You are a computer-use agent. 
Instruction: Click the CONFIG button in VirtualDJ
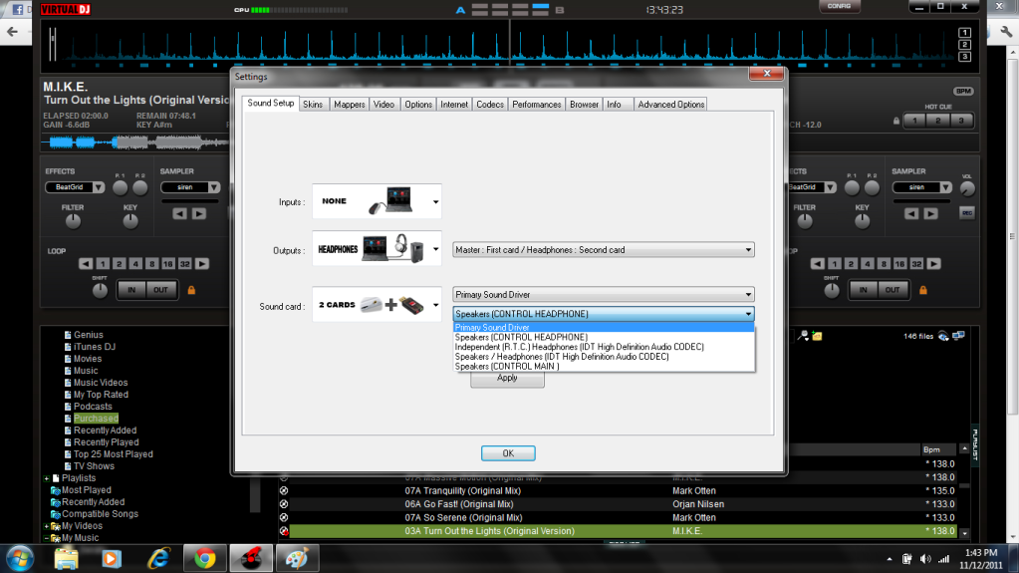(x=839, y=6)
